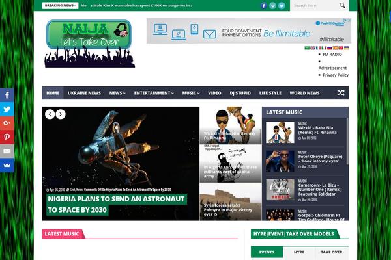Image resolution: width=391 pixels, height=260 pixels.
Task: Expand the NEWS dropdown menu
Action: tap(117, 93)
